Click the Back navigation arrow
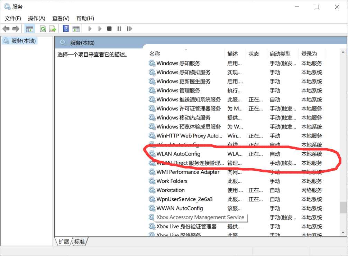 tap(6, 29)
